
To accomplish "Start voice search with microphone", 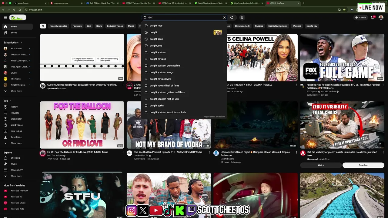I will click(x=242, y=18).
